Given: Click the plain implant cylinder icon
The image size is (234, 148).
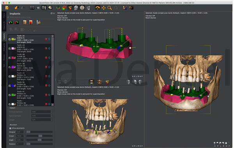Looking at the screenshot, I should [x=25, y=22].
